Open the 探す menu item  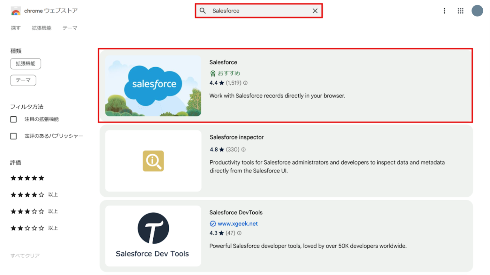click(x=16, y=28)
